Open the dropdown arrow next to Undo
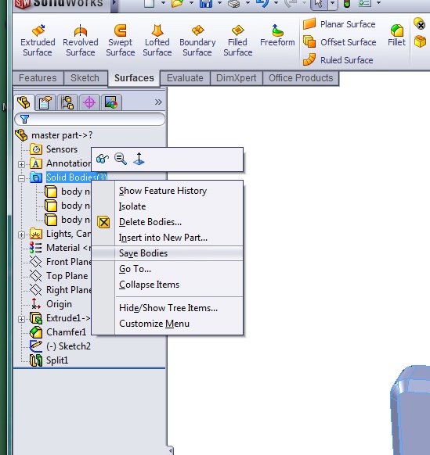430x455 pixels. coord(276,3)
